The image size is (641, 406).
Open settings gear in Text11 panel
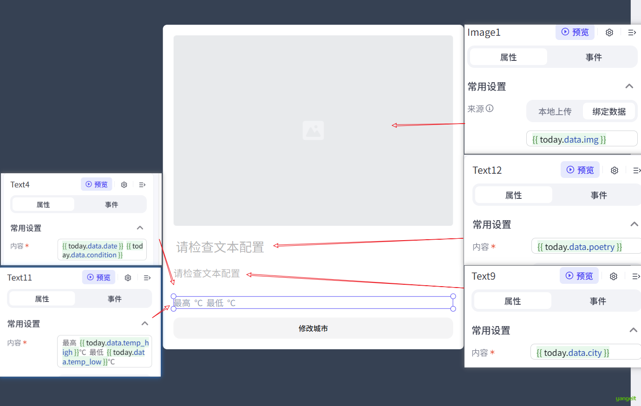click(x=128, y=278)
